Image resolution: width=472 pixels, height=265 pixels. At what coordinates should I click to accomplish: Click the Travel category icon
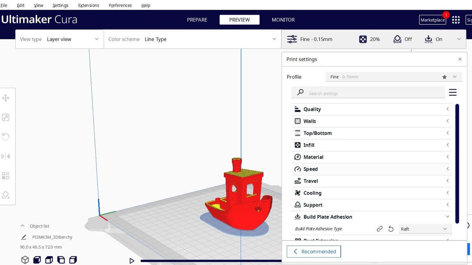pos(298,181)
